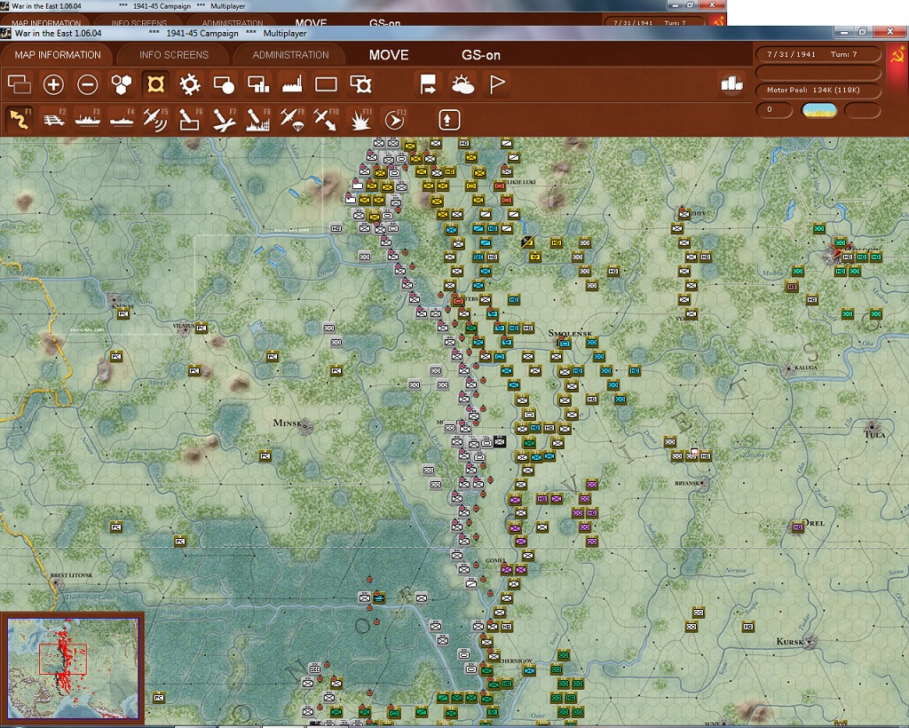Screen dimensions: 909x728
Task: Click the rectangle with gear icon
Action: pyautogui.click(x=360, y=84)
